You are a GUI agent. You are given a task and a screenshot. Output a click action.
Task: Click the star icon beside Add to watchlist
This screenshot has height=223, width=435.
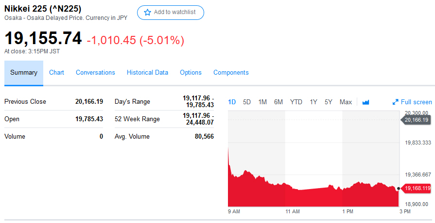pos(147,13)
